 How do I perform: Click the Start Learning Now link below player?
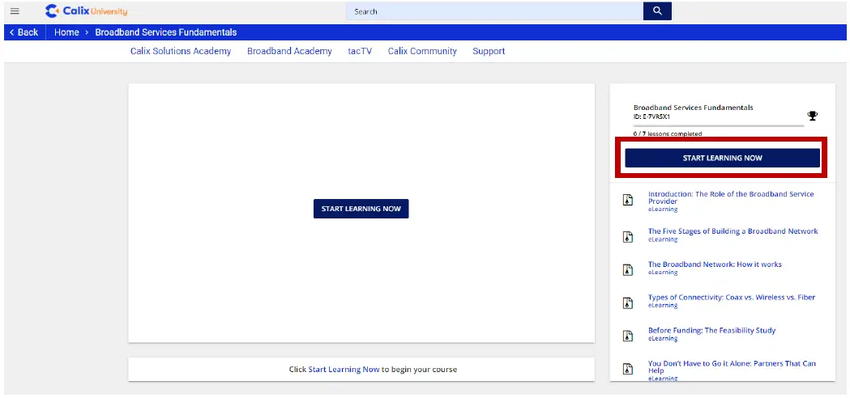point(344,370)
